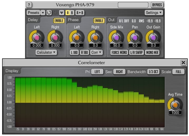Image resolution: width=189 pixels, height=136 pixels.
Task: Click the Voxengo PHA-979 title text
Action: point(75,5)
